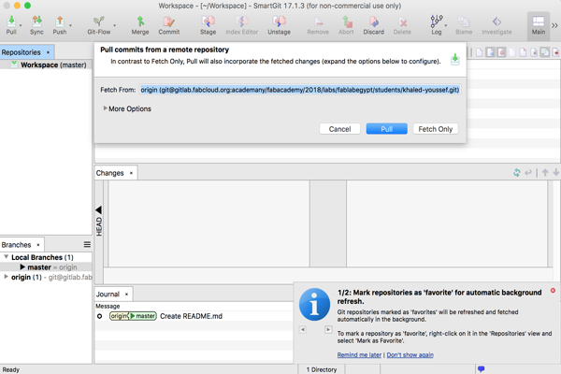The width and height of the screenshot is (561, 374).
Task: Open the Pull dropdown arrow in toolbar
Action: coord(21,25)
